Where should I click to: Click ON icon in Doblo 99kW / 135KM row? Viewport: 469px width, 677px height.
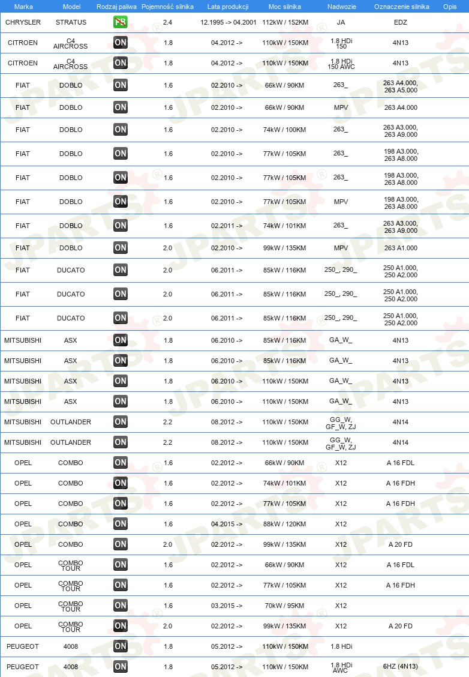pyautogui.click(x=121, y=248)
